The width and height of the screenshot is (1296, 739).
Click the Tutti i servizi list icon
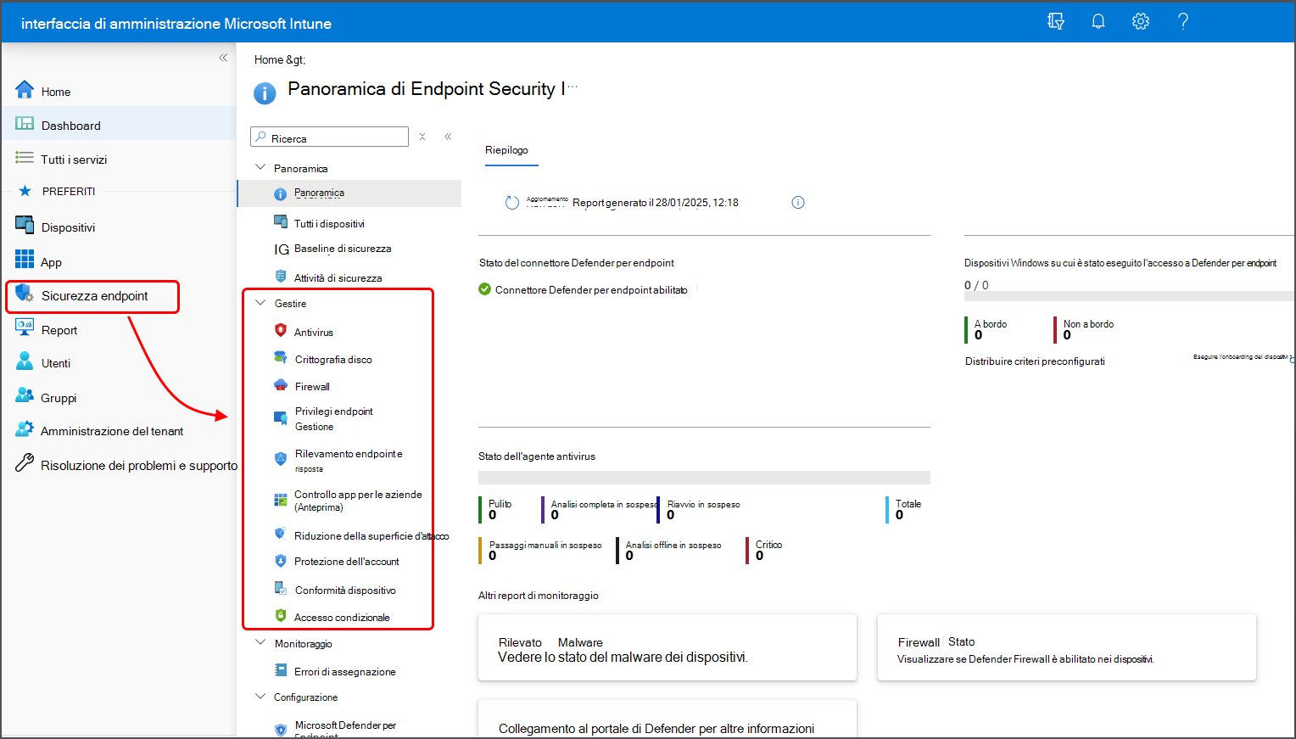click(x=25, y=158)
